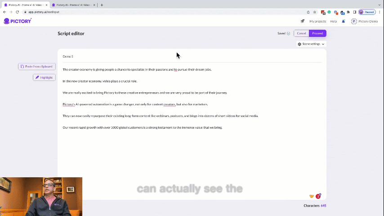
Task: Click sentence starting 'They can now easily repurpose'
Action: coord(161,116)
